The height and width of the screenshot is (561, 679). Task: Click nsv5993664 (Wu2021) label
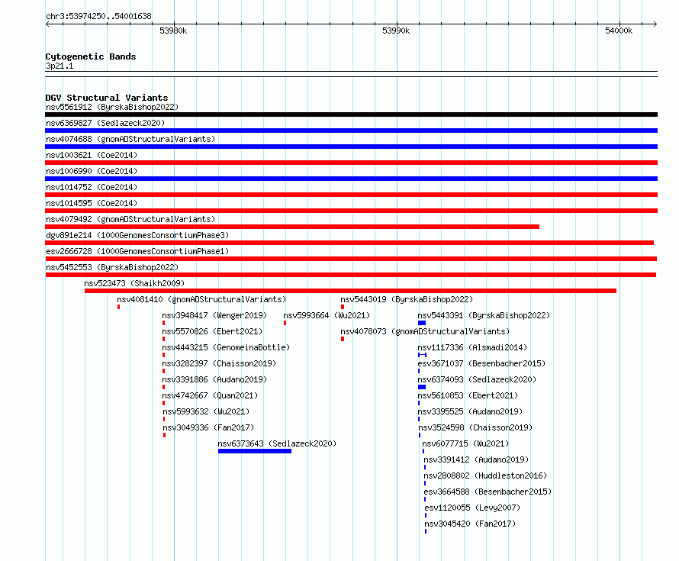[327, 315]
